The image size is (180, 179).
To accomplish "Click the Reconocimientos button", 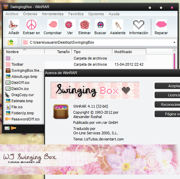I will click(x=167, y=105).
